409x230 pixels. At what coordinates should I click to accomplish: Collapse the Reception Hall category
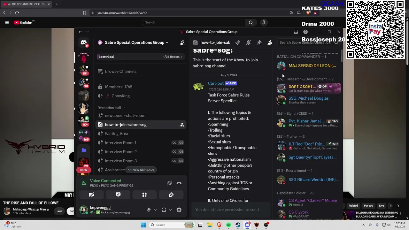click(111, 108)
